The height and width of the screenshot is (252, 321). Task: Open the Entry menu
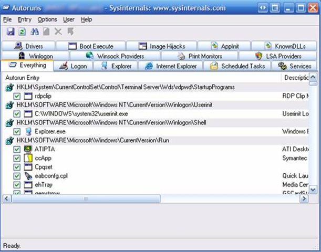tap(25, 19)
